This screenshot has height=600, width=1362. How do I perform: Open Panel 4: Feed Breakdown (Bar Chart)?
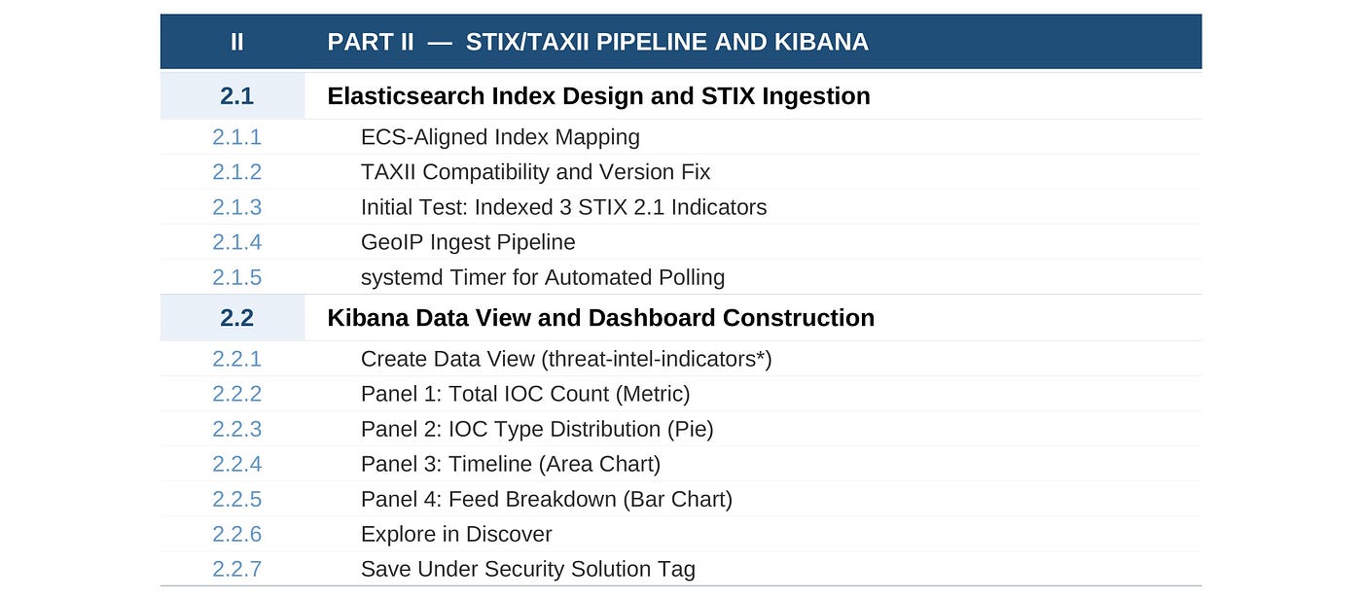(x=546, y=499)
